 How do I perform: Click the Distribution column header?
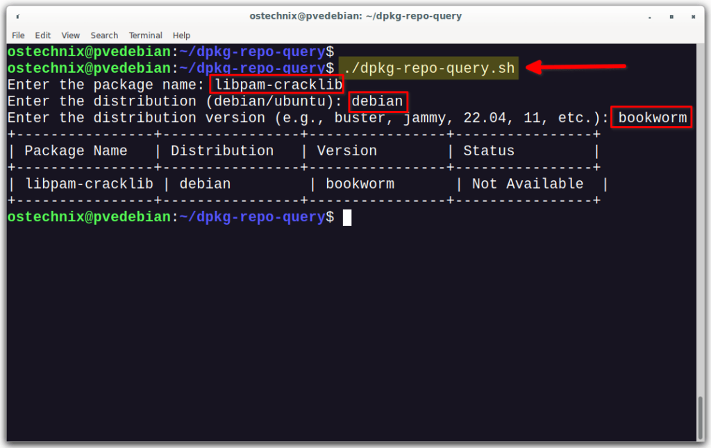tap(222, 150)
